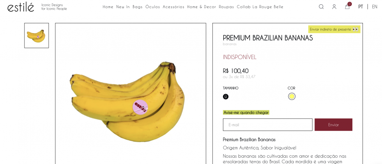382x164 pixels.
Task: Open the user account icon
Action: 334,7
